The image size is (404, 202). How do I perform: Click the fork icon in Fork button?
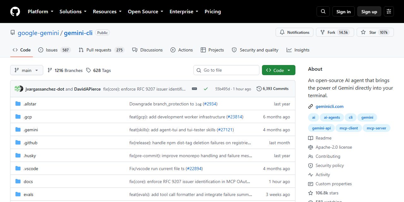point(322,32)
